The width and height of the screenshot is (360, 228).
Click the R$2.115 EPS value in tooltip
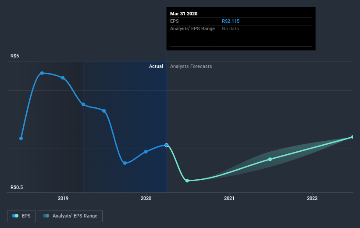coord(231,21)
